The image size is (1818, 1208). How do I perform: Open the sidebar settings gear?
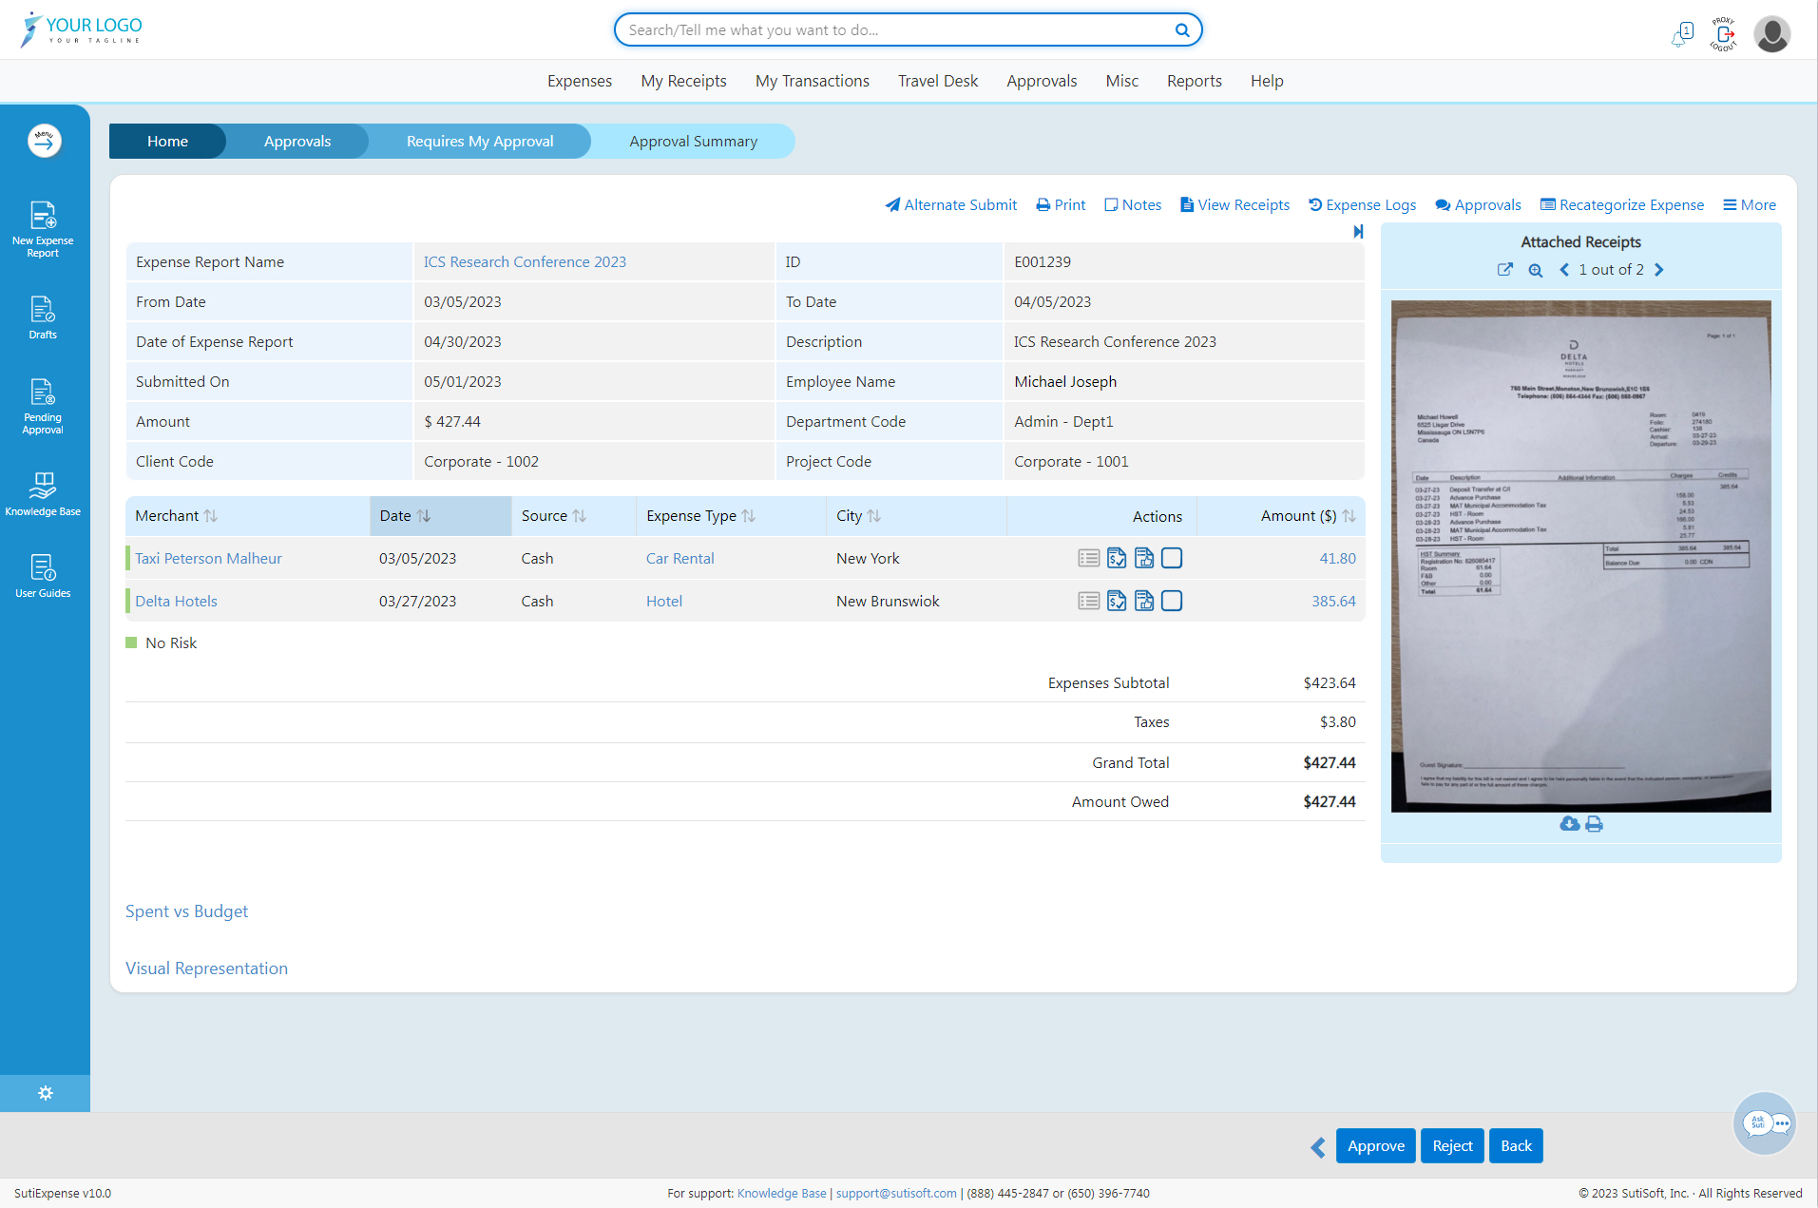point(45,1093)
